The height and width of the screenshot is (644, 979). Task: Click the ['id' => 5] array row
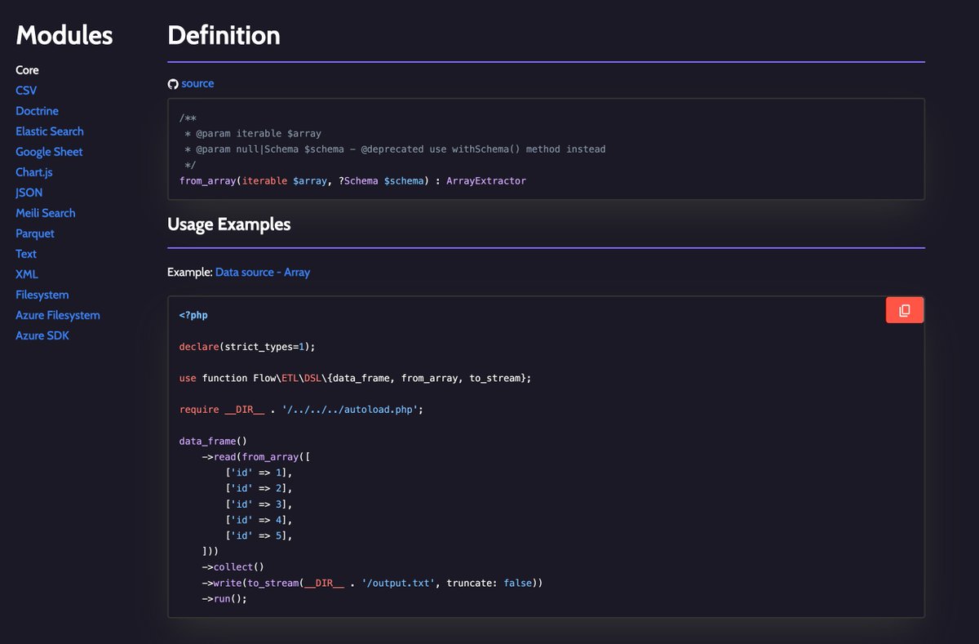[x=259, y=535]
